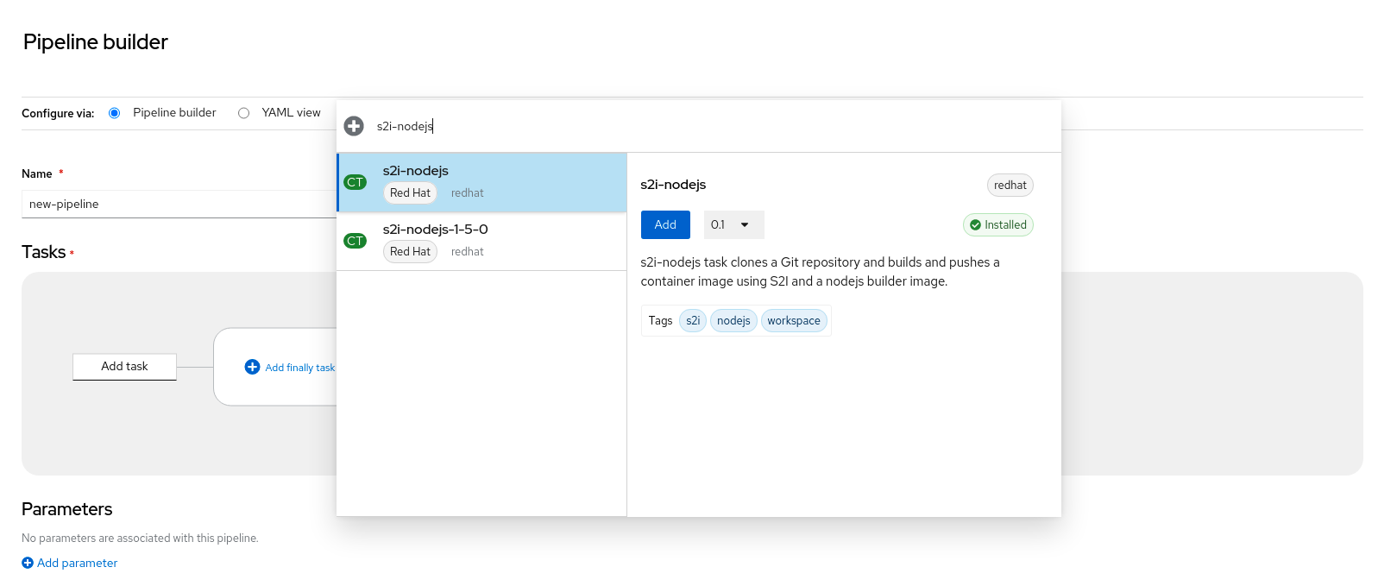Click the Add parameter link
The height and width of the screenshot is (586, 1378).
(77, 563)
